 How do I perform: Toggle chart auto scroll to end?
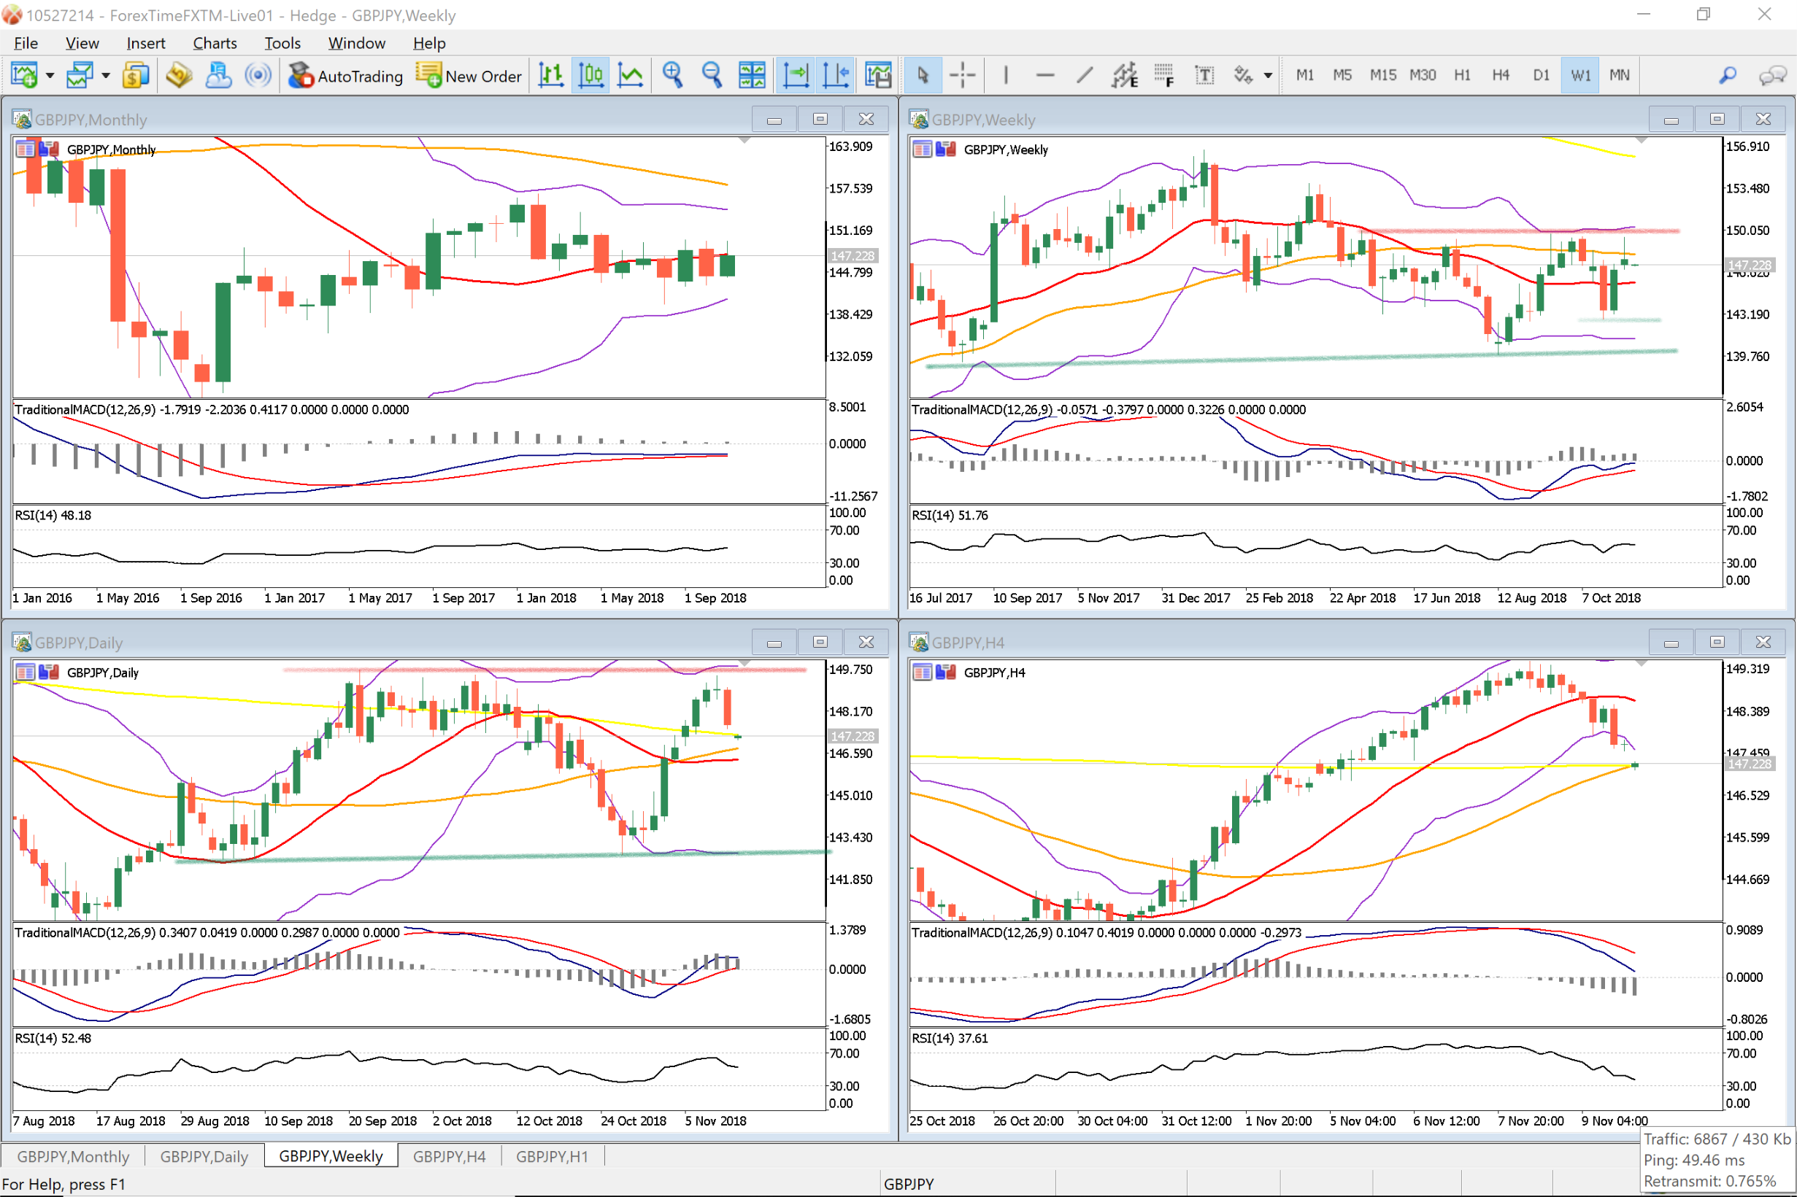tap(796, 75)
